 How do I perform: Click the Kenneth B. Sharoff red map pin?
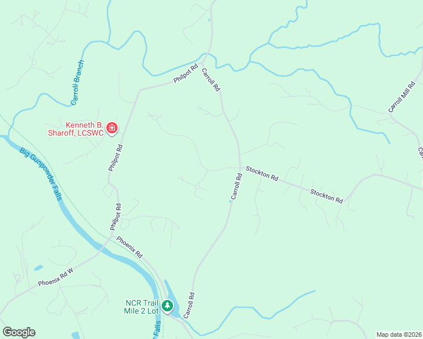pyautogui.click(x=111, y=128)
